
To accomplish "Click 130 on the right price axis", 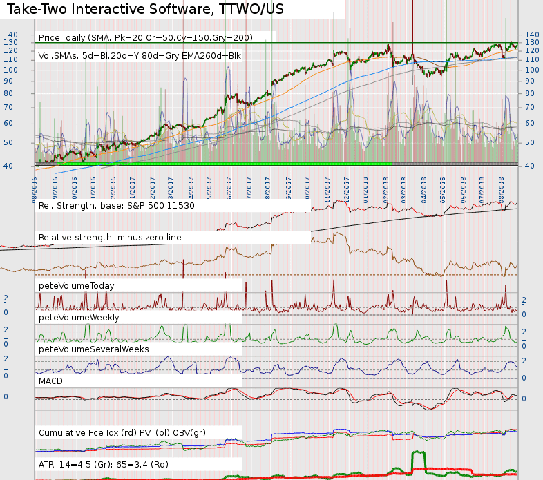I will [x=532, y=42].
